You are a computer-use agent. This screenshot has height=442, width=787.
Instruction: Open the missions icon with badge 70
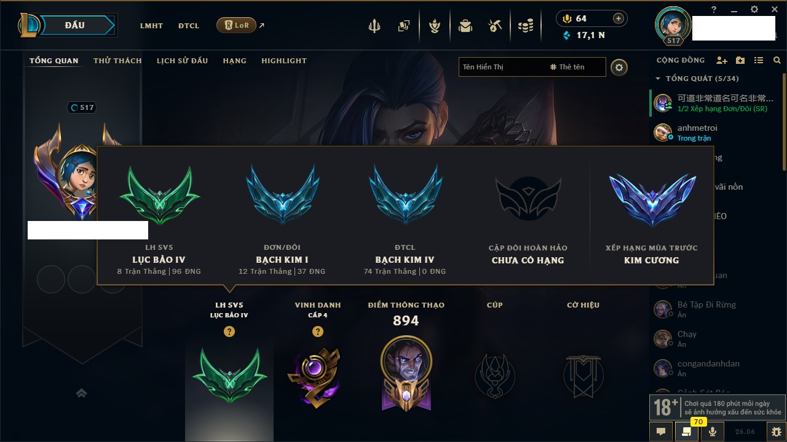[686, 432]
